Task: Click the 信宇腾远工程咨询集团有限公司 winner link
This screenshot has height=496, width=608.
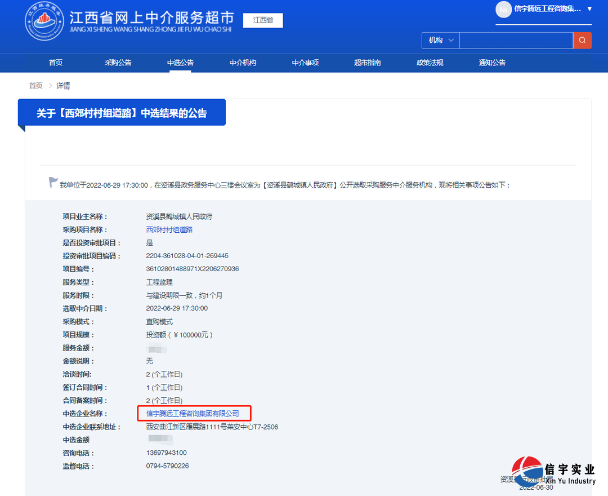Action: tap(194, 413)
